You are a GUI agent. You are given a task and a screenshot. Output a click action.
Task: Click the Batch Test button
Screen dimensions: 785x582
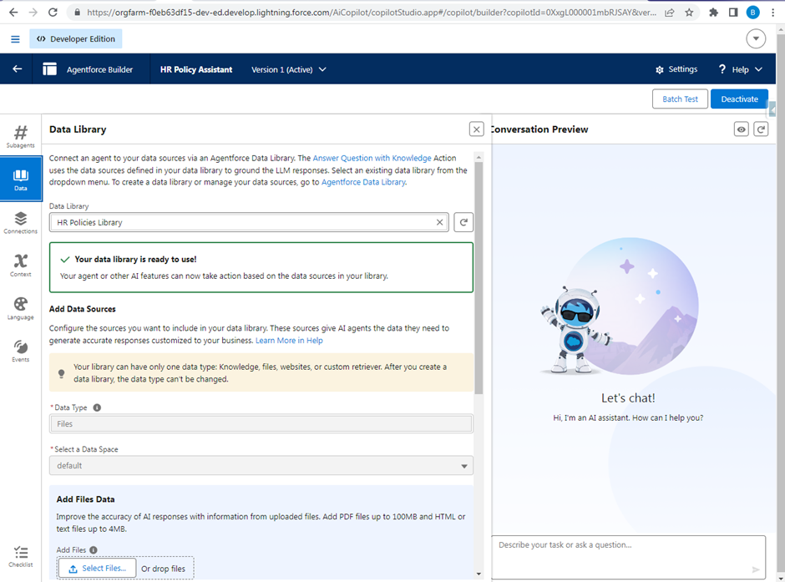[x=680, y=99]
